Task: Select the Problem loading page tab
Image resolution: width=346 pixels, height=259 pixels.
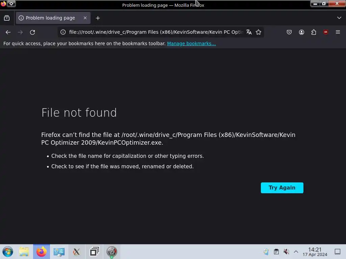Action: tap(53, 18)
